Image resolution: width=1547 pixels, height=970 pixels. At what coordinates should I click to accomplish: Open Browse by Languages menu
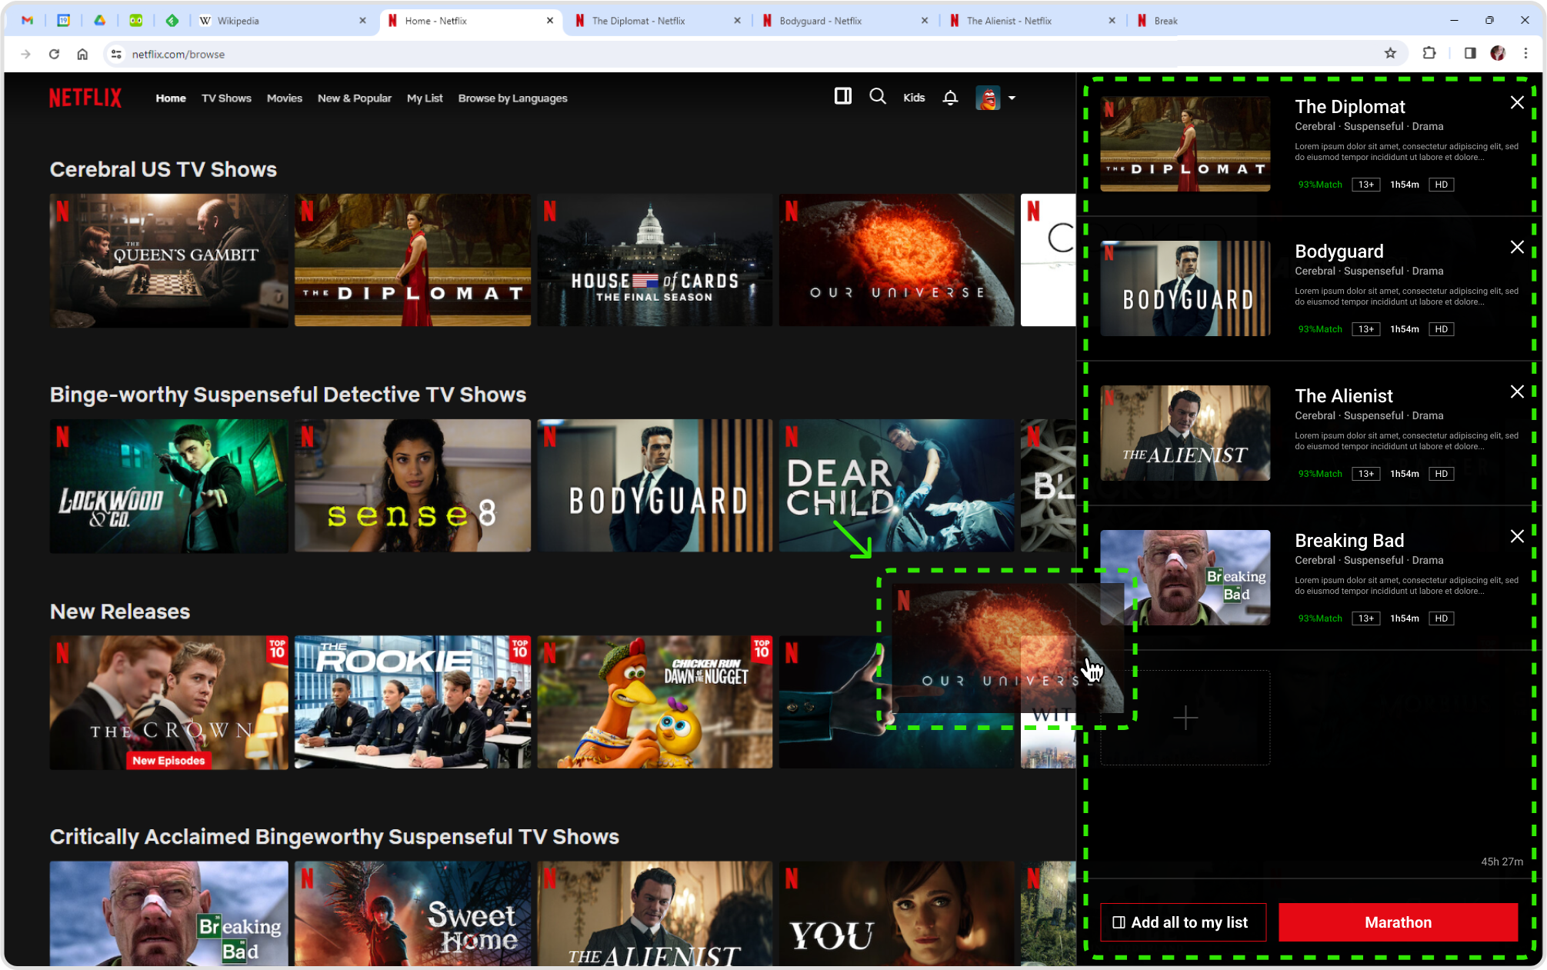(x=512, y=98)
